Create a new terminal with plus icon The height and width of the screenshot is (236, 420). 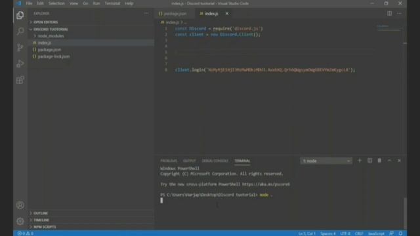[x=360, y=161]
